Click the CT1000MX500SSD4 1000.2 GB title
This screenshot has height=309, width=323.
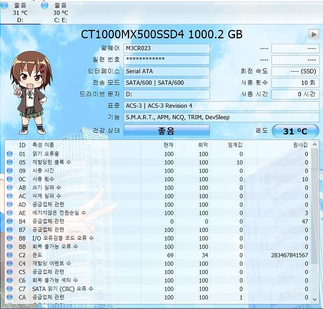point(161,34)
